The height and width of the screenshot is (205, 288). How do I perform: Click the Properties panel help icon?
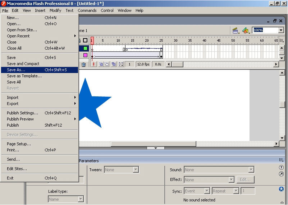click(281, 167)
